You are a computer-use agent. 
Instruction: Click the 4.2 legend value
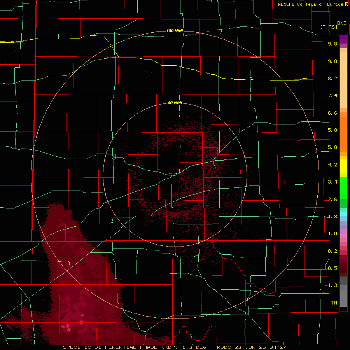coord(332,165)
